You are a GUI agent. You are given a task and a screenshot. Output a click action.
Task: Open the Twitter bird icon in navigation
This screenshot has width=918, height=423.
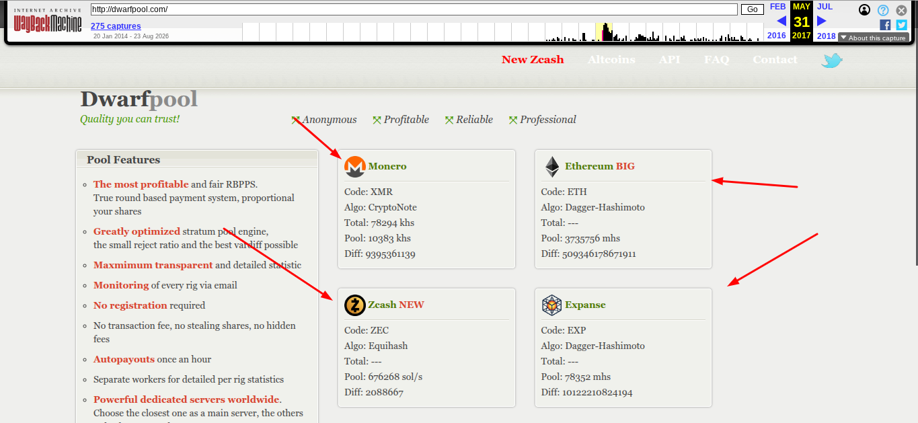click(x=832, y=61)
